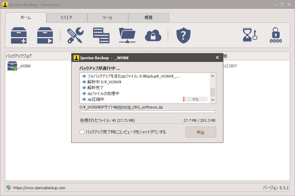
Task: Select the 'フルバックアップを含むzipファイル' log line
Action: (131, 76)
